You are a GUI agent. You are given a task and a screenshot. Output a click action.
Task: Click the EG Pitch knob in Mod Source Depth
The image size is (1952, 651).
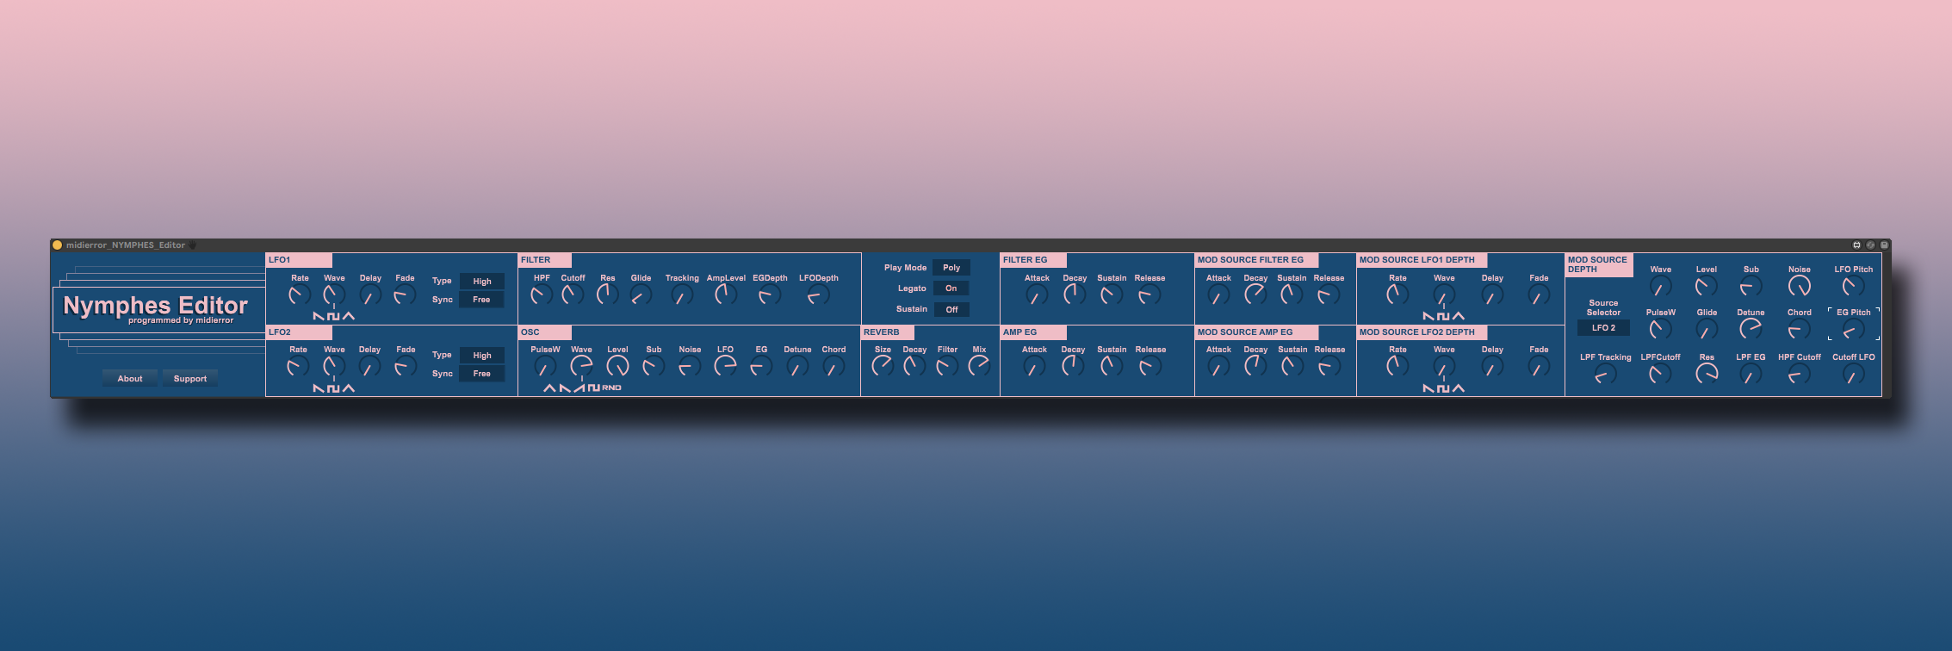tap(1853, 329)
